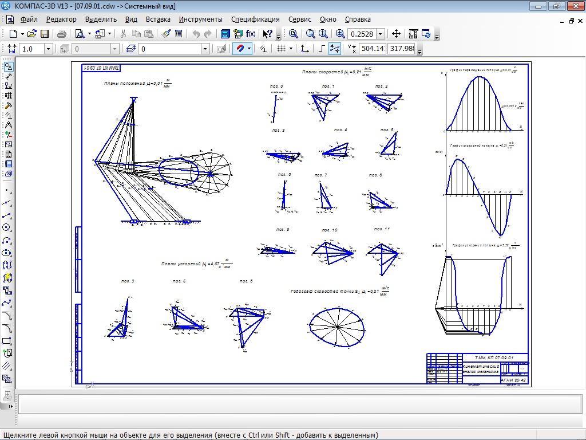The height and width of the screenshot is (440, 586).
Task: Open variables with the f(x) icon
Action: 251,34
